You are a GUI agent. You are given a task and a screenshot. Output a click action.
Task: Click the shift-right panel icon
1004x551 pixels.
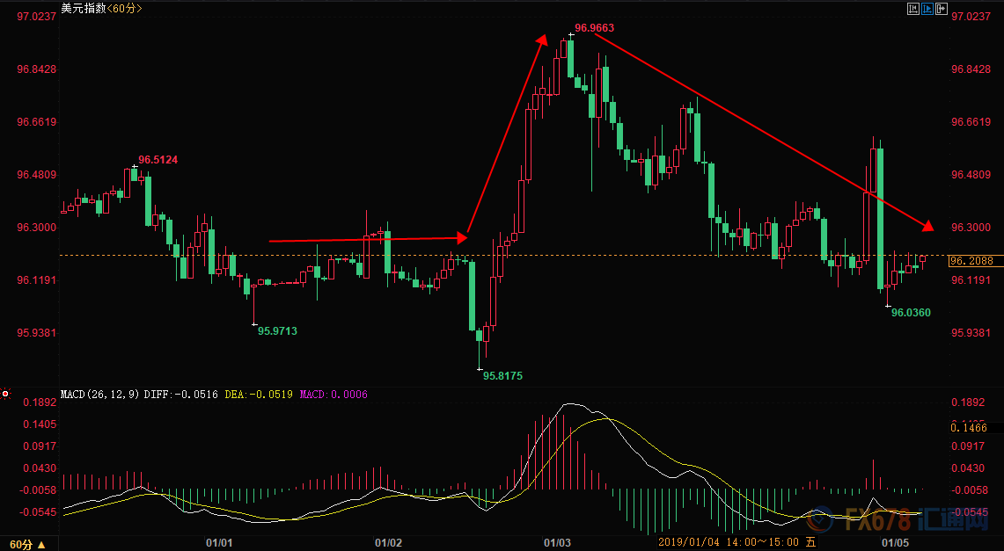coord(942,8)
